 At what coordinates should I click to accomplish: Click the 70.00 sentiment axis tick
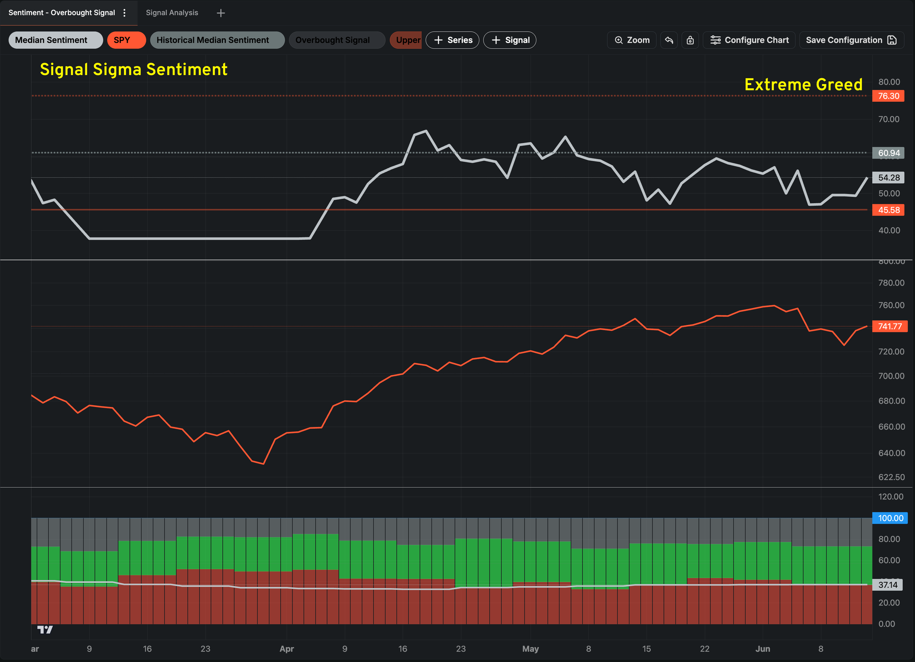(x=889, y=119)
